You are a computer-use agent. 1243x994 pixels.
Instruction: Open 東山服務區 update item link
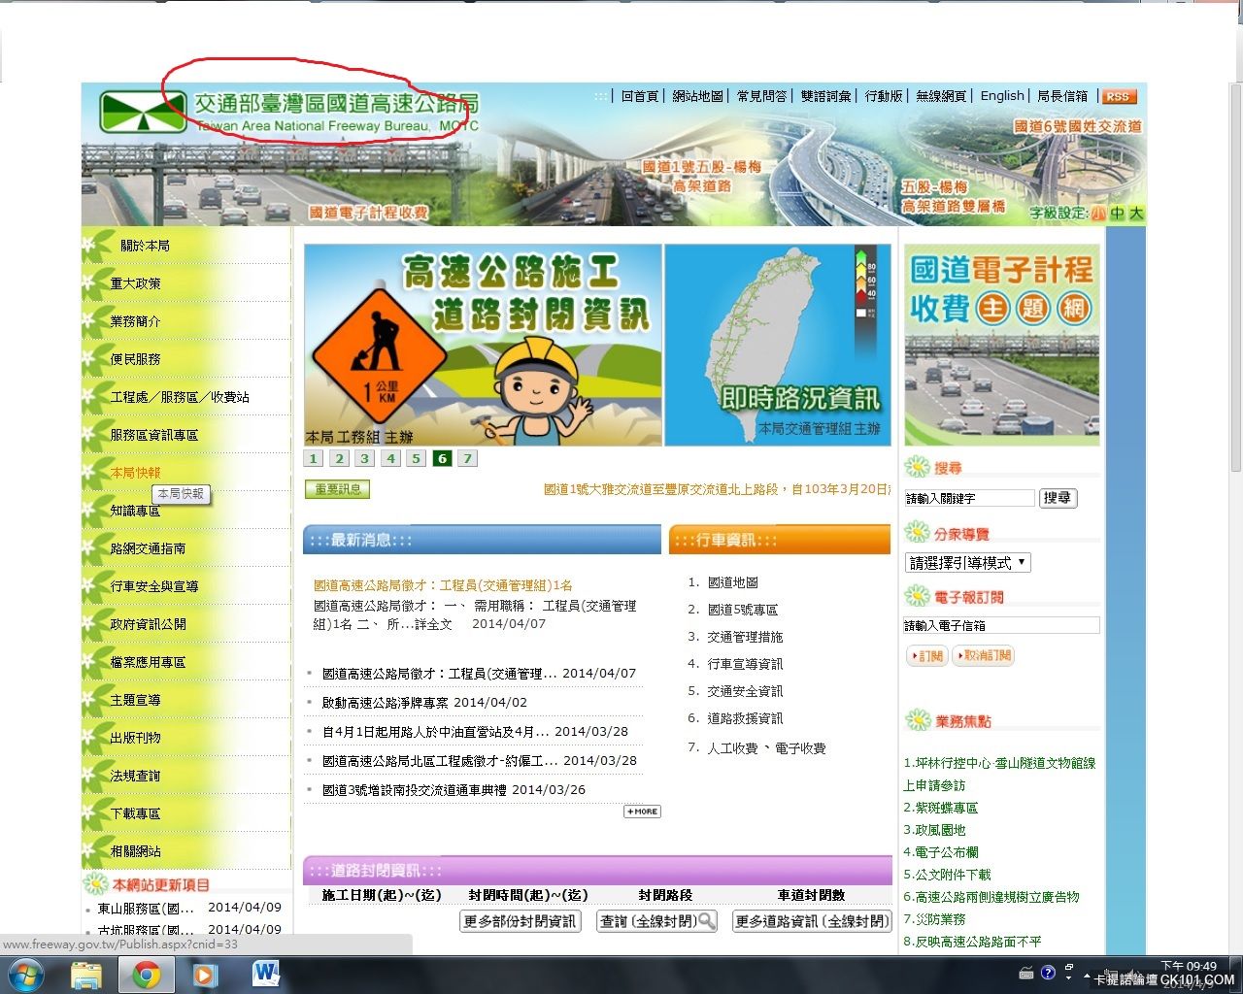tap(146, 909)
